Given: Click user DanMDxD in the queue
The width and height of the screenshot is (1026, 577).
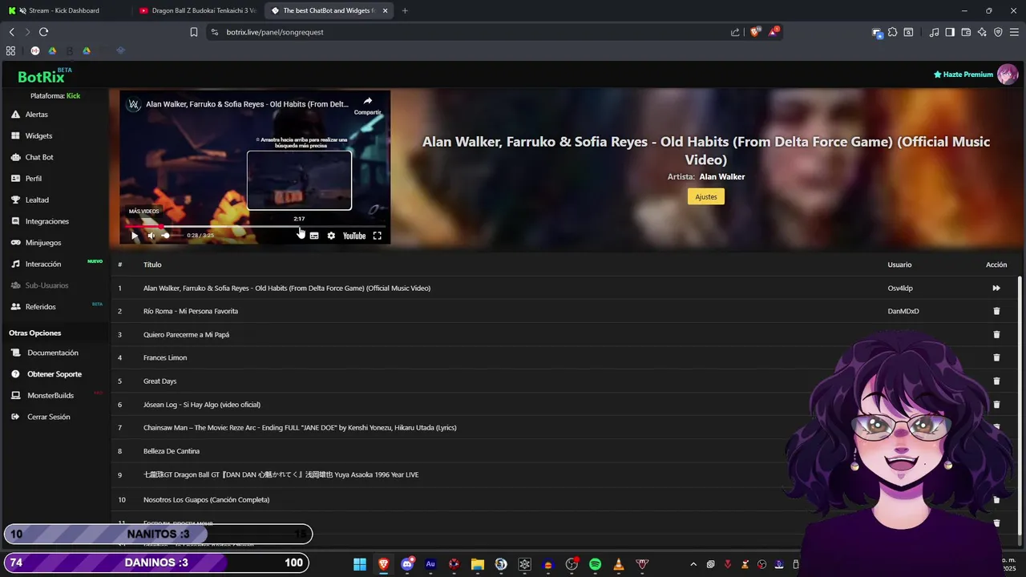Looking at the screenshot, I should click(903, 311).
